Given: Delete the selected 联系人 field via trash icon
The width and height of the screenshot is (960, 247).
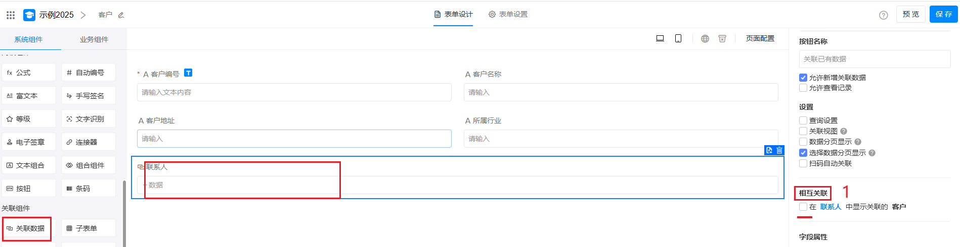Looking at the screenshot, I should 779,150.
